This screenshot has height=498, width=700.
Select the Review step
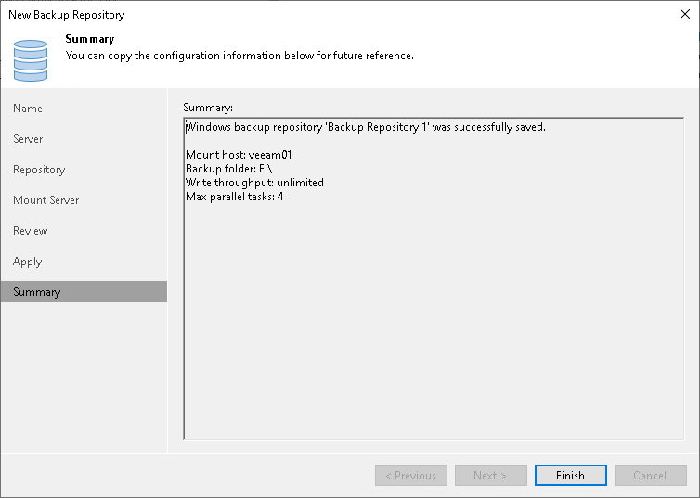point(31,231)
